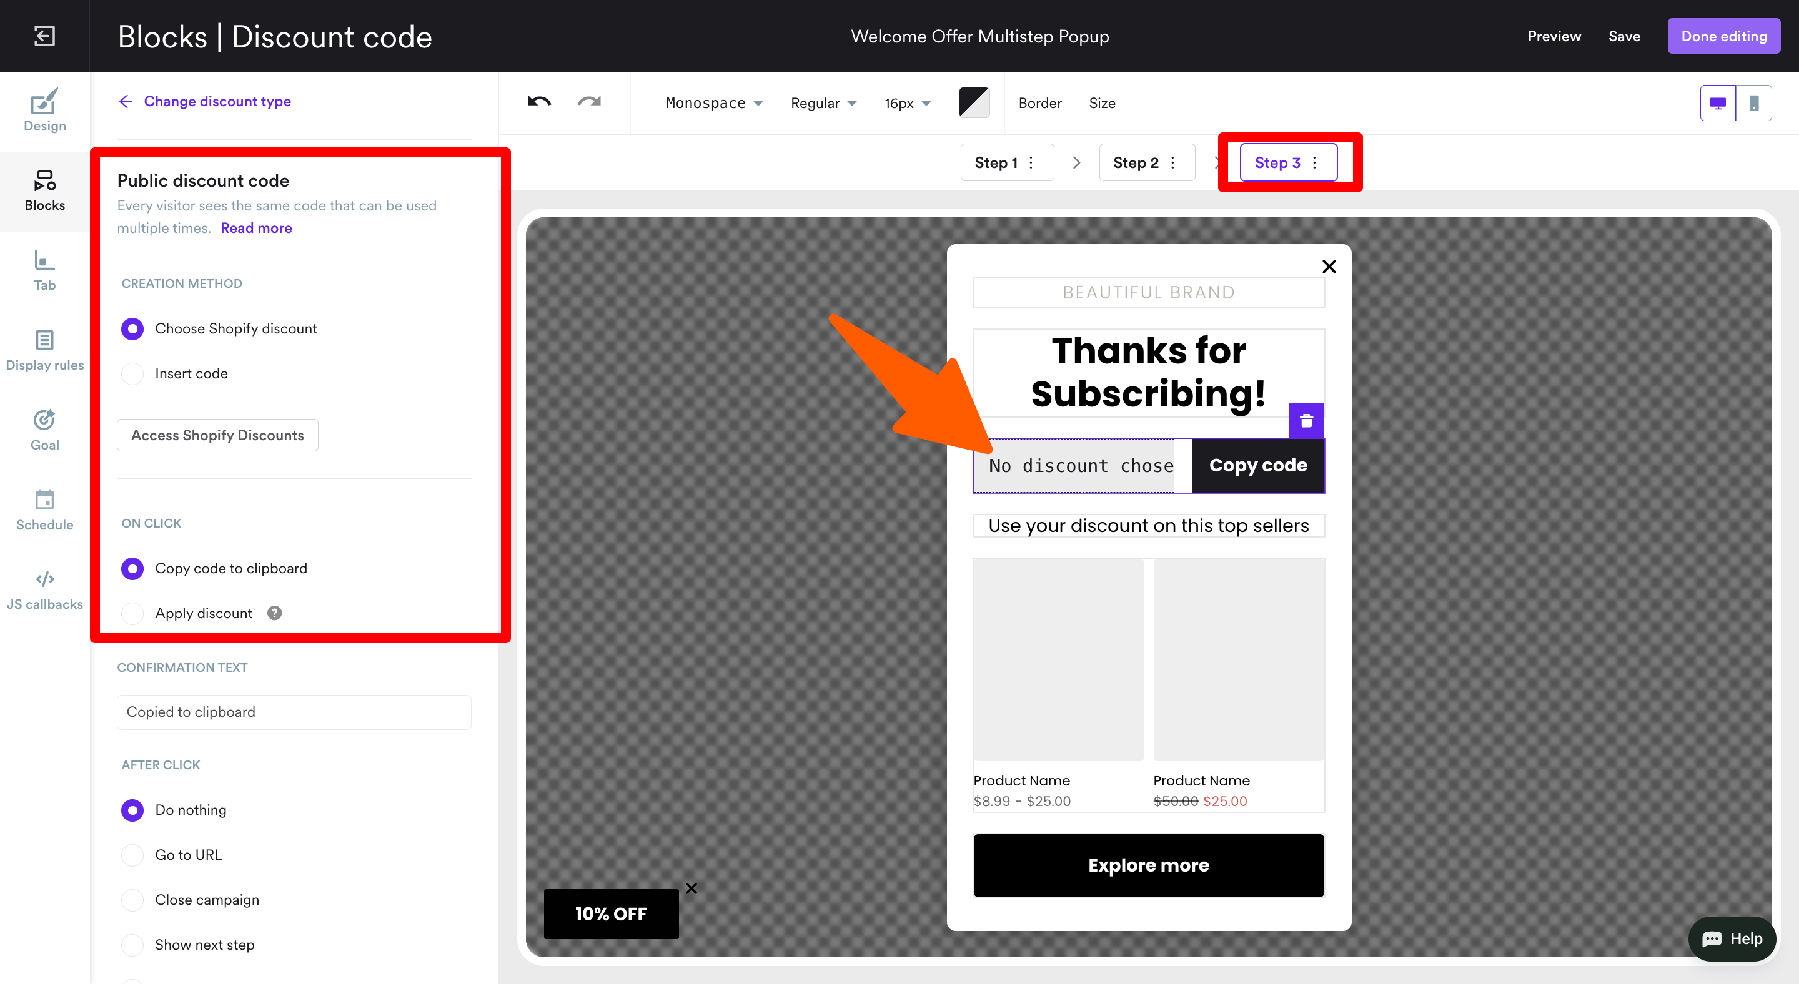Switch to Step 2 tab

pyautogui.click(x=1136, y=162)
